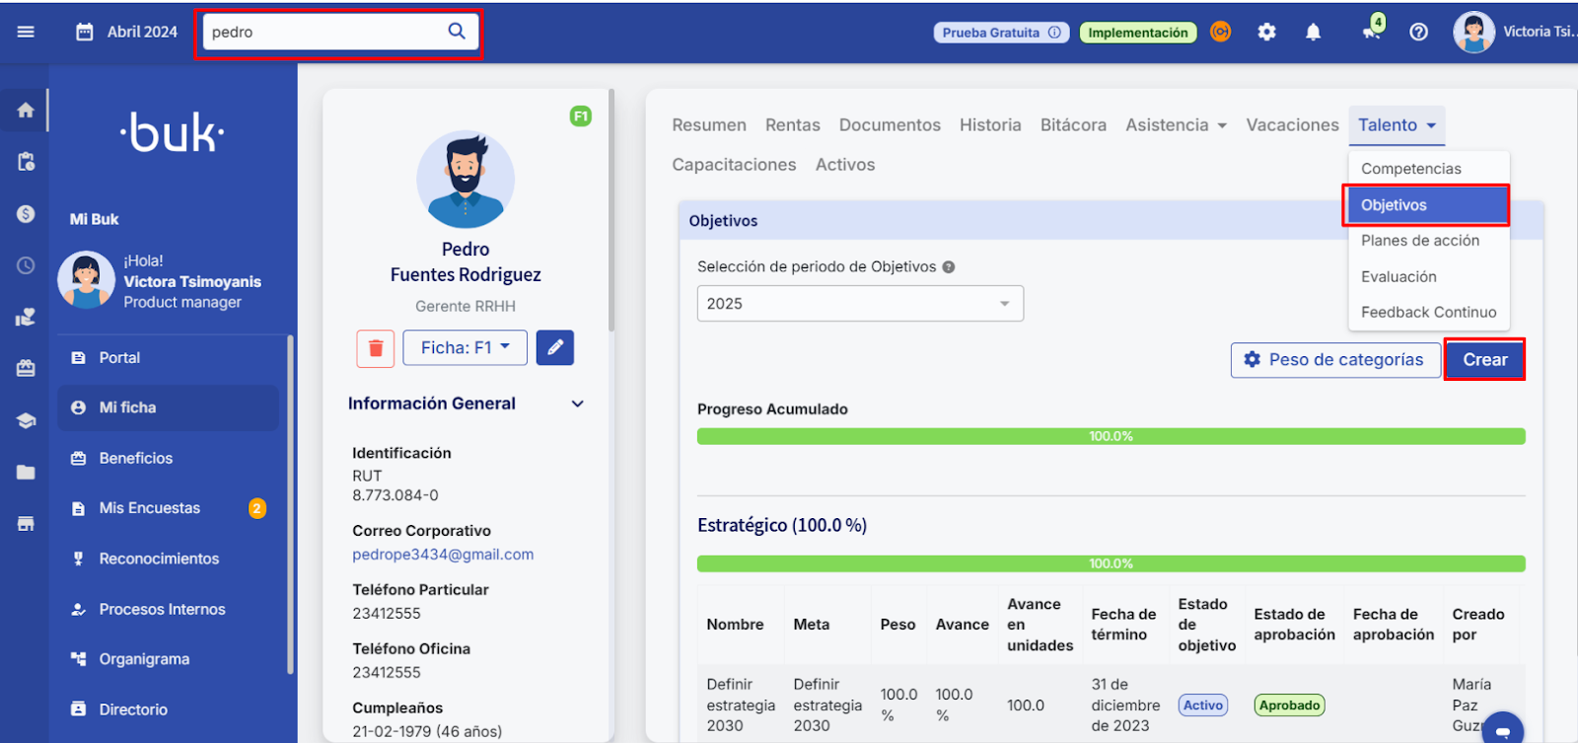Click the info icon beside period selection
The image size is (1578, 743).
[x=949, y=267]
